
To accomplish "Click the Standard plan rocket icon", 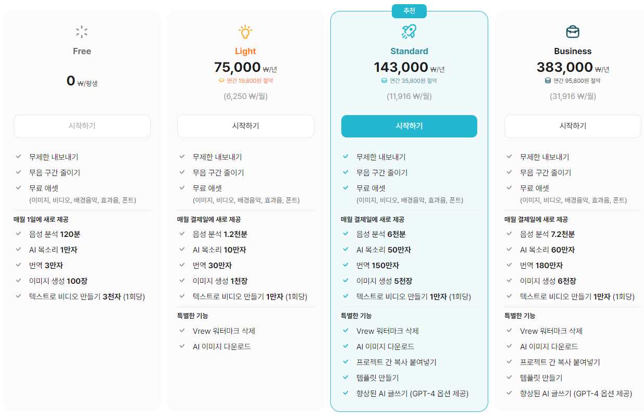I will tap(409, 31).
